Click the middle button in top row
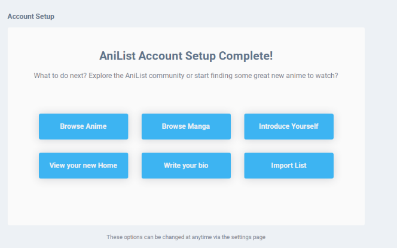This screenshot has height=248, width=397. [x=186, y=126]
